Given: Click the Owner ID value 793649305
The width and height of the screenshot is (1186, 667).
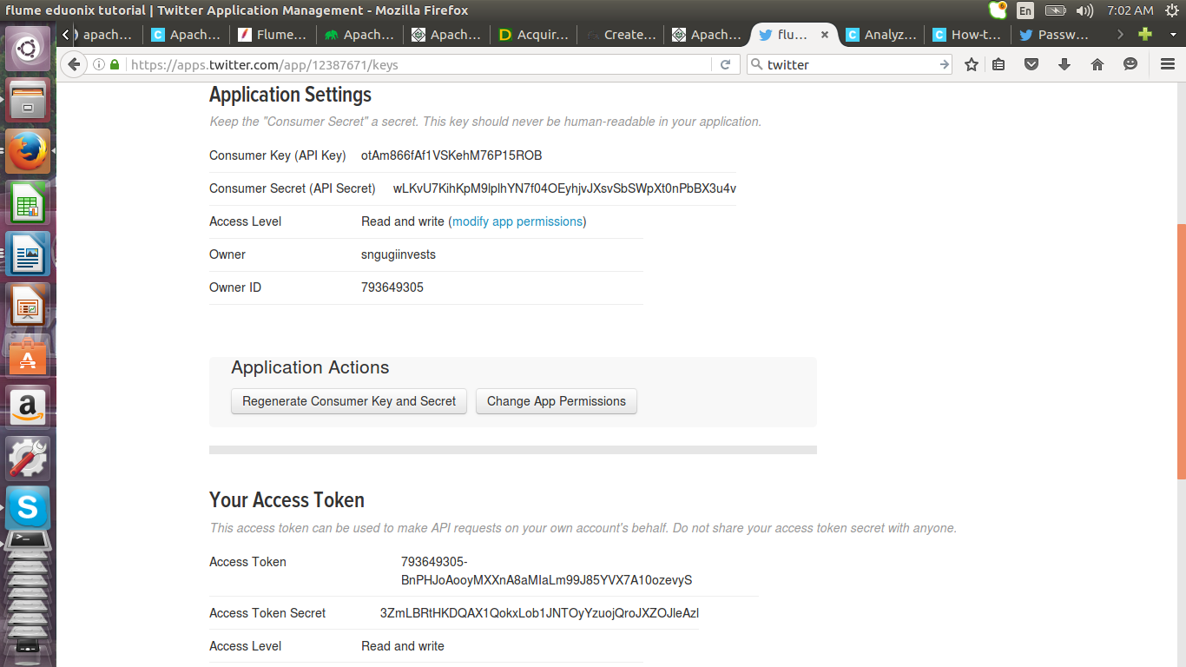Looking at the screenshot, I should [392, 287].
